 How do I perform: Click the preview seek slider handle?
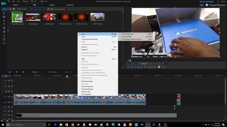coord(130,60)
